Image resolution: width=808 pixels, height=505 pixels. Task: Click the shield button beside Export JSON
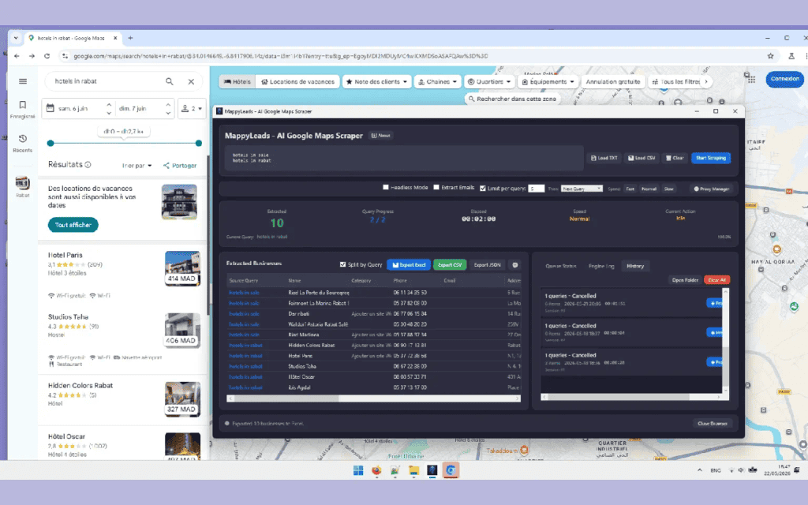pos(514,265)
